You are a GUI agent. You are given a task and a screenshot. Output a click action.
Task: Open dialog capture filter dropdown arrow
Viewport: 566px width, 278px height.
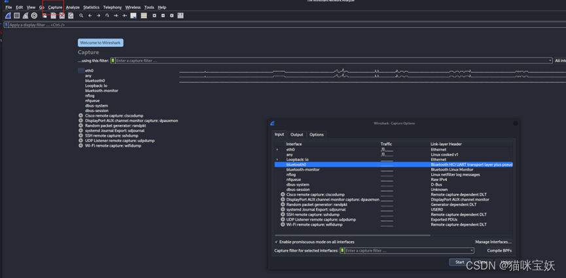coord(472,251)
